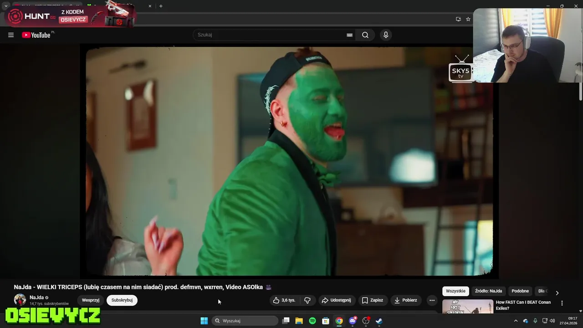Open the YouTube hamburger guide menu
583x328 pixels.
pyautogui.click(x=11, y=35)
